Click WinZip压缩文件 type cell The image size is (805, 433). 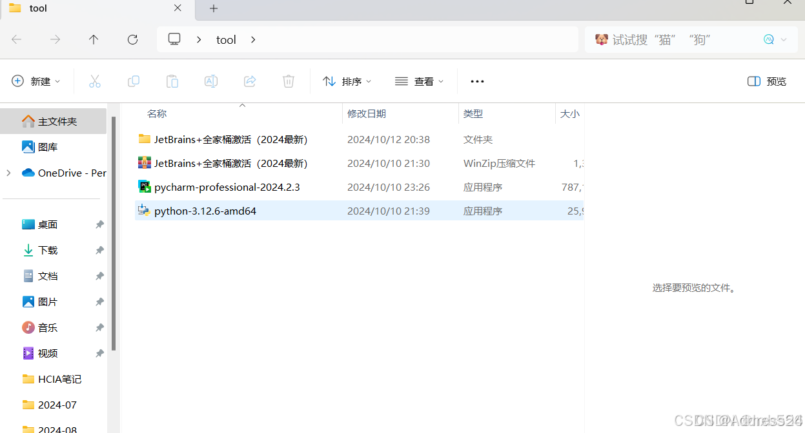tap(500, 163)
